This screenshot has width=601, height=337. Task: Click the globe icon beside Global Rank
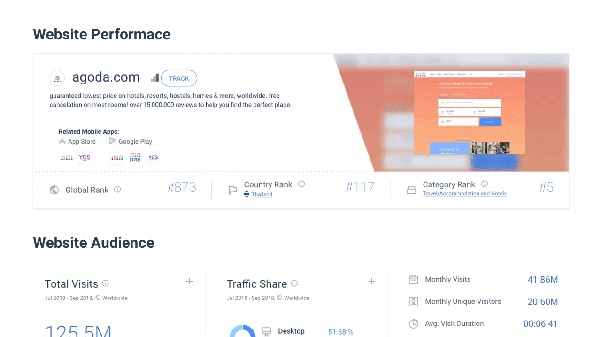pyautogui.click(x=54, y=190)
